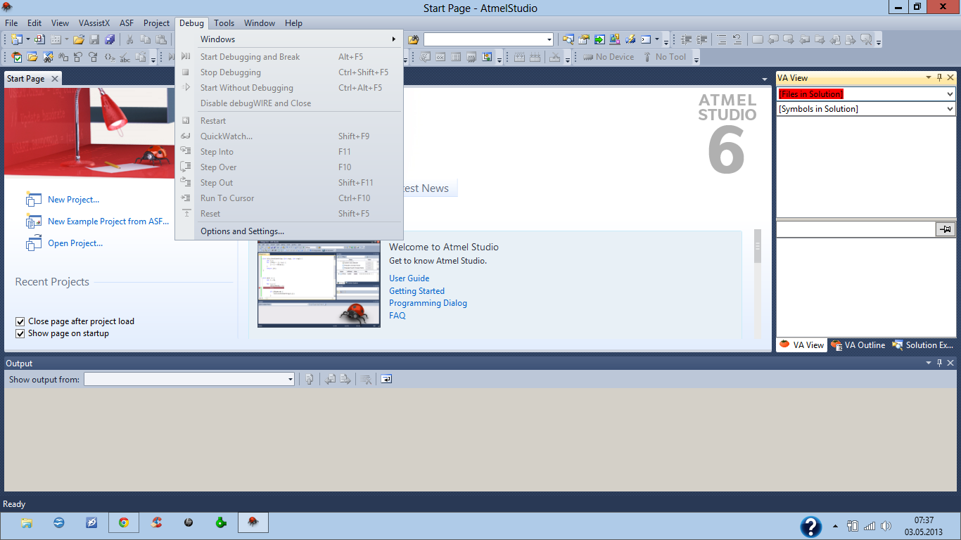This screenshot has width=961, height=540.
Task: Open the Find in Files toolbar icon
Action: pos(413,39)
